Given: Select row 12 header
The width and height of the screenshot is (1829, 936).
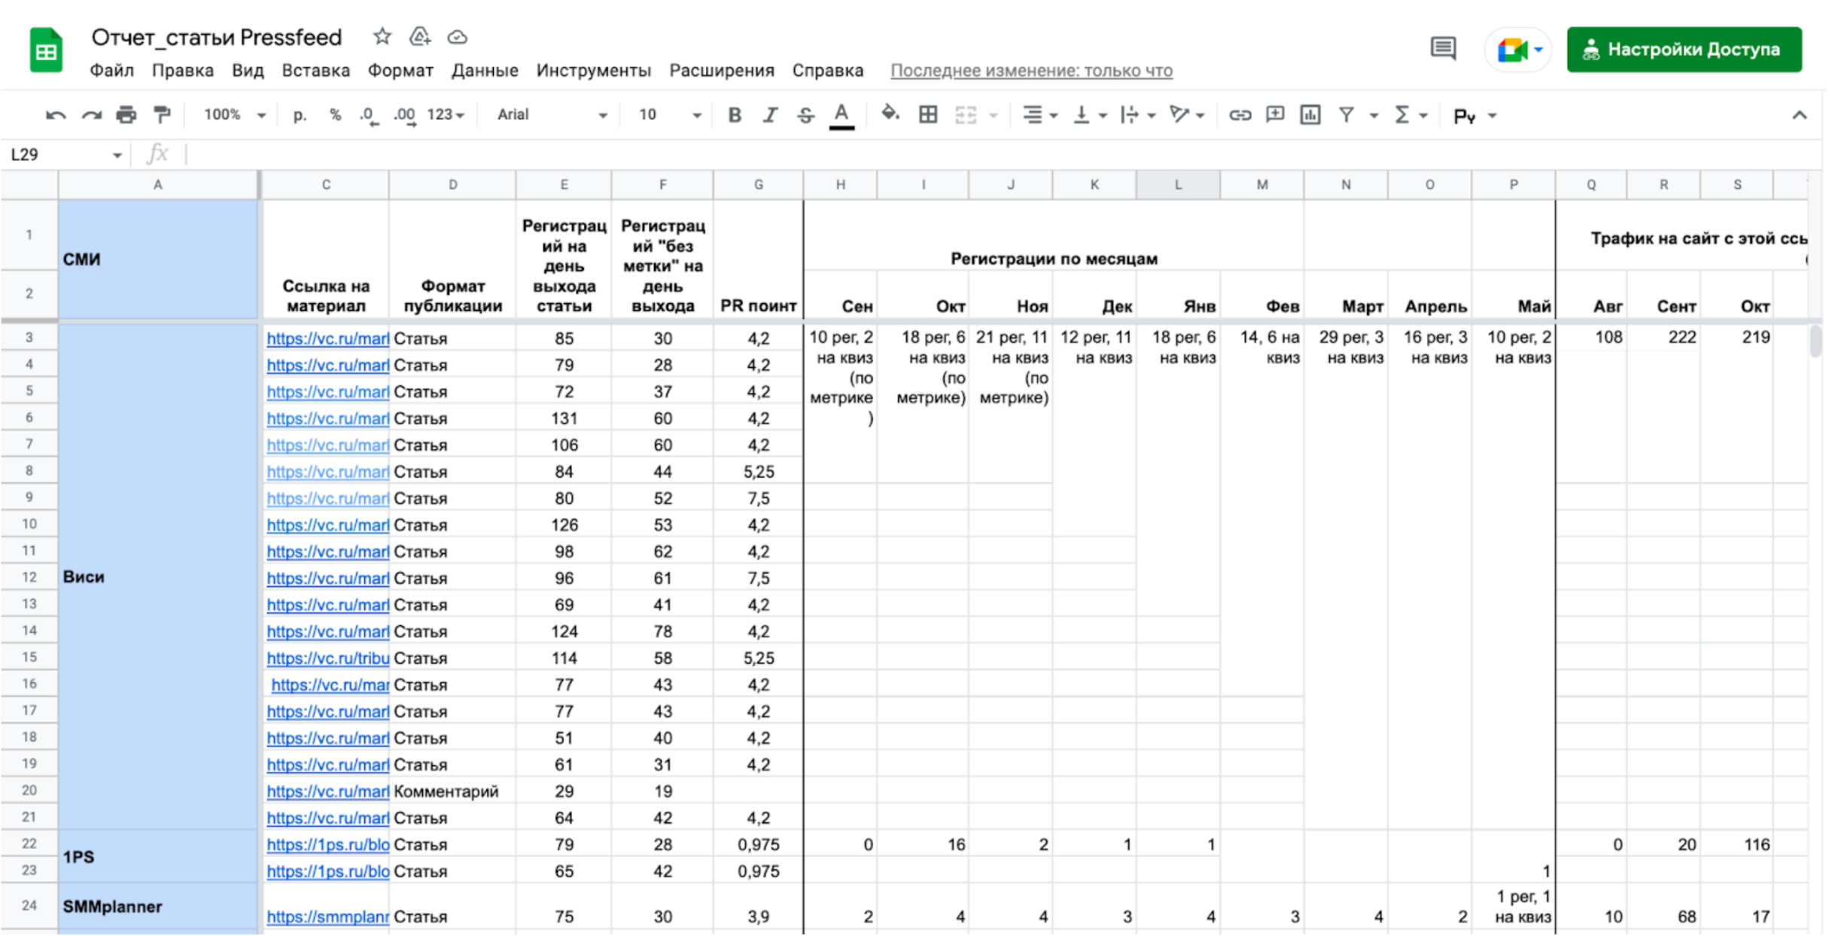Looking at the screenshot, I should coord(29,577).
